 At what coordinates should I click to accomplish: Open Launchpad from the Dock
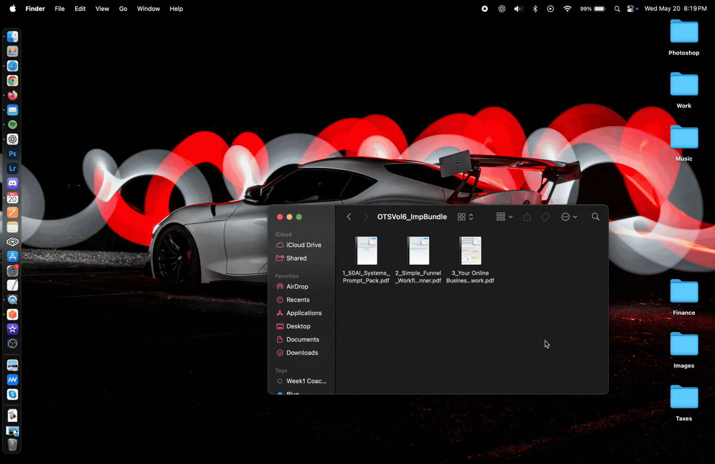tap(13, 52)
